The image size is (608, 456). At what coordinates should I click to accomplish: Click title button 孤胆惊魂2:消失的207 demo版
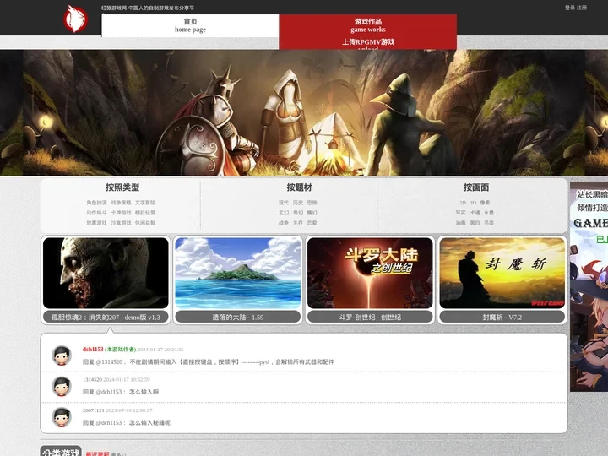(106, 317)
